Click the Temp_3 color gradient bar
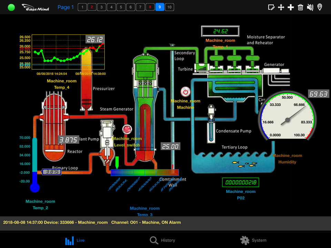Screen dimensions: 331x248 pos(145,173)
